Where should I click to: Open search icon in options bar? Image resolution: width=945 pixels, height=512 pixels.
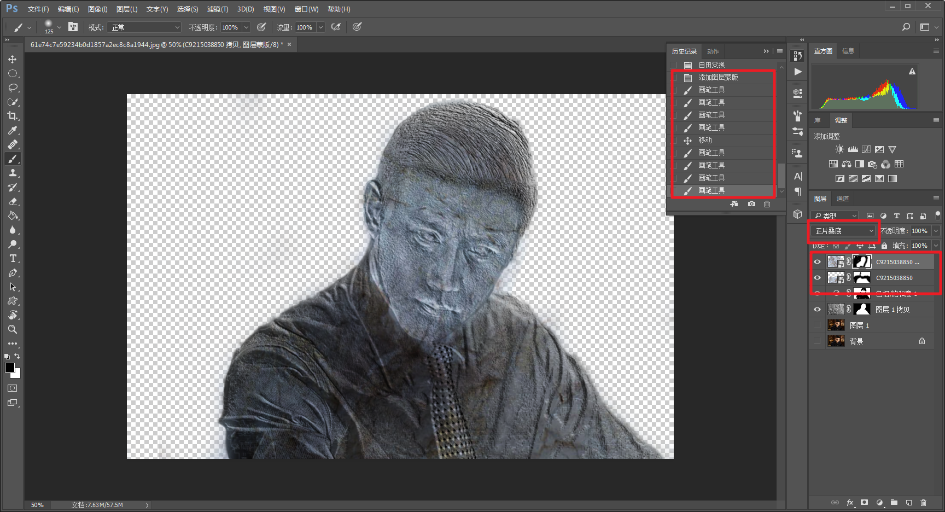point(906,27)
